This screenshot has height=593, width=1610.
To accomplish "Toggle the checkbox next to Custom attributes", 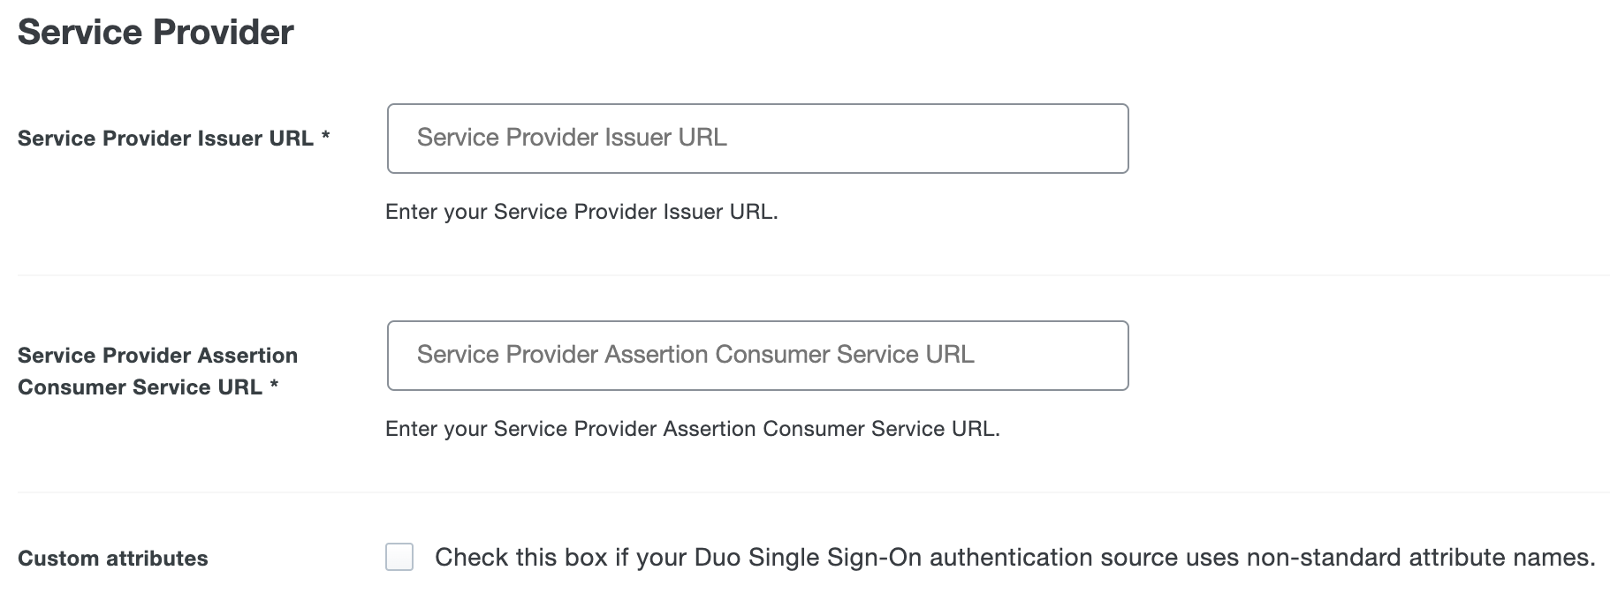I will click(x=400, y=557).
